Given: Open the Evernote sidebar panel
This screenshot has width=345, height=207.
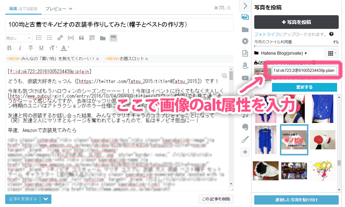Looking at the screenshot, I should (x=245, y=127).
